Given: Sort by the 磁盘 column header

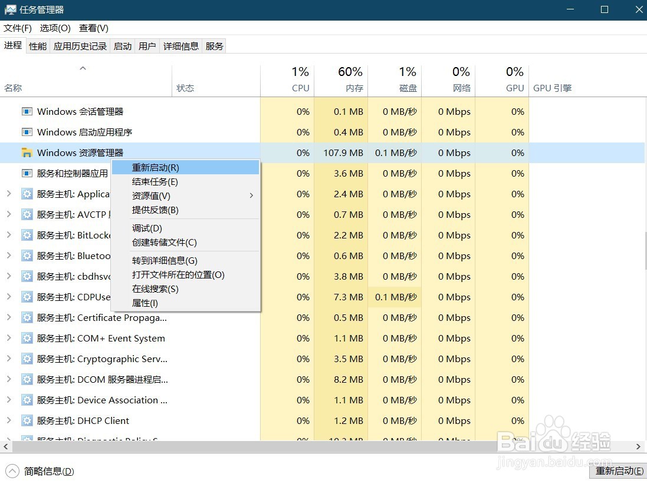Looking at the screenshot, I should [x=395, y=81].
